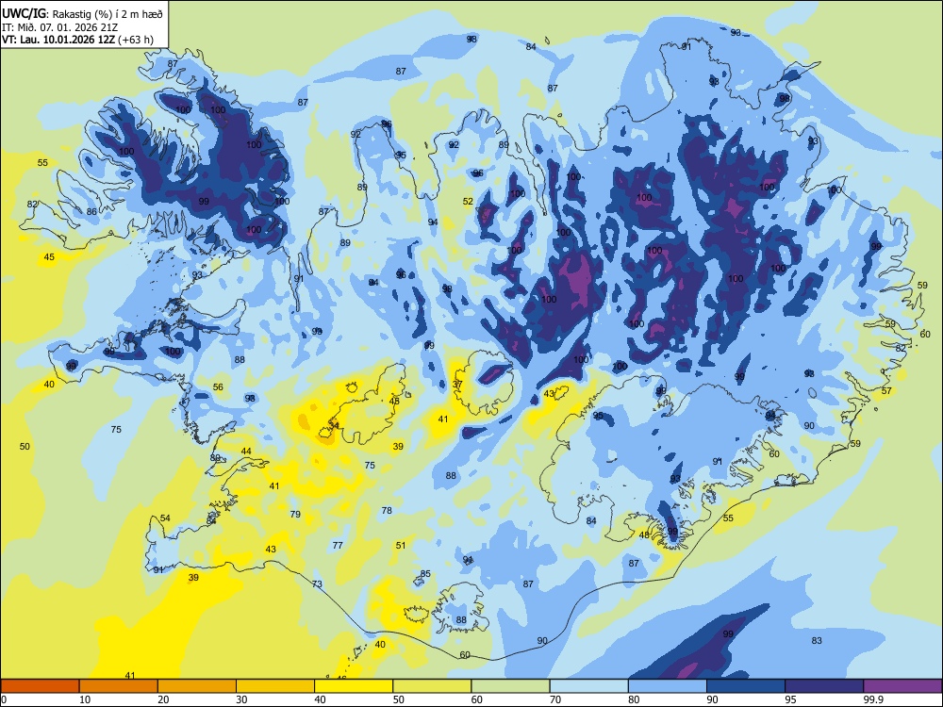Click the map value '50' over the western sea
Viewport: 943px width, 707px height.
click(25, 446)
